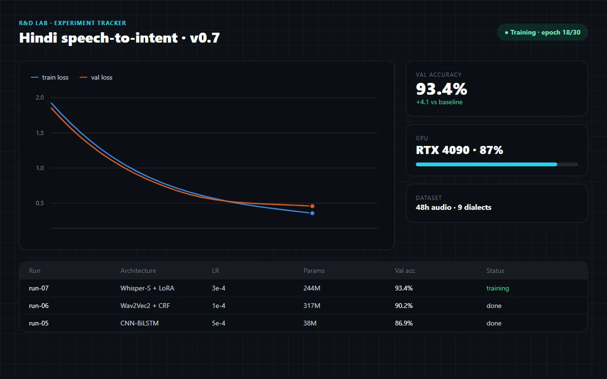Click the val loss legend entry
The image size is (607, 379).
tap(96, 77)
